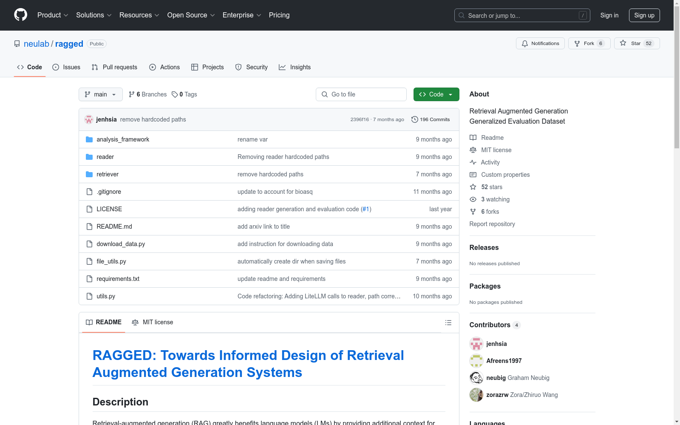This screenshot has width=680, height=425.
Task: Open commit hash 2396f16
Action: click(x=360, y=119)
